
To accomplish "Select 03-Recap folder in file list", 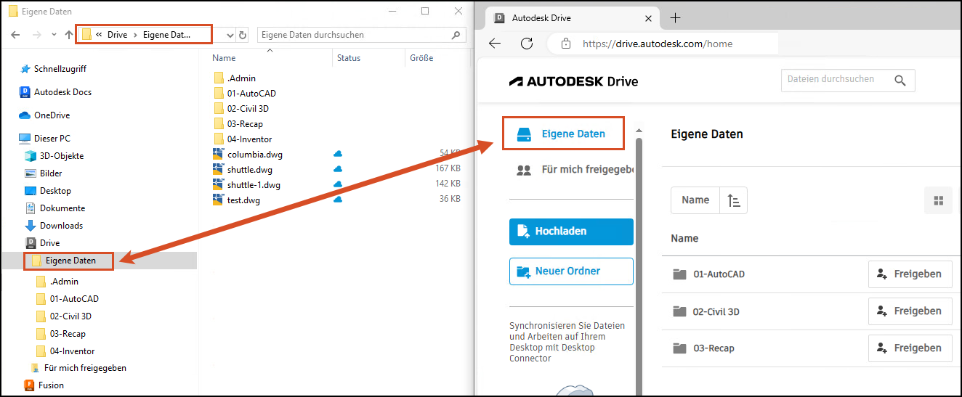I will tap(238, 124).
